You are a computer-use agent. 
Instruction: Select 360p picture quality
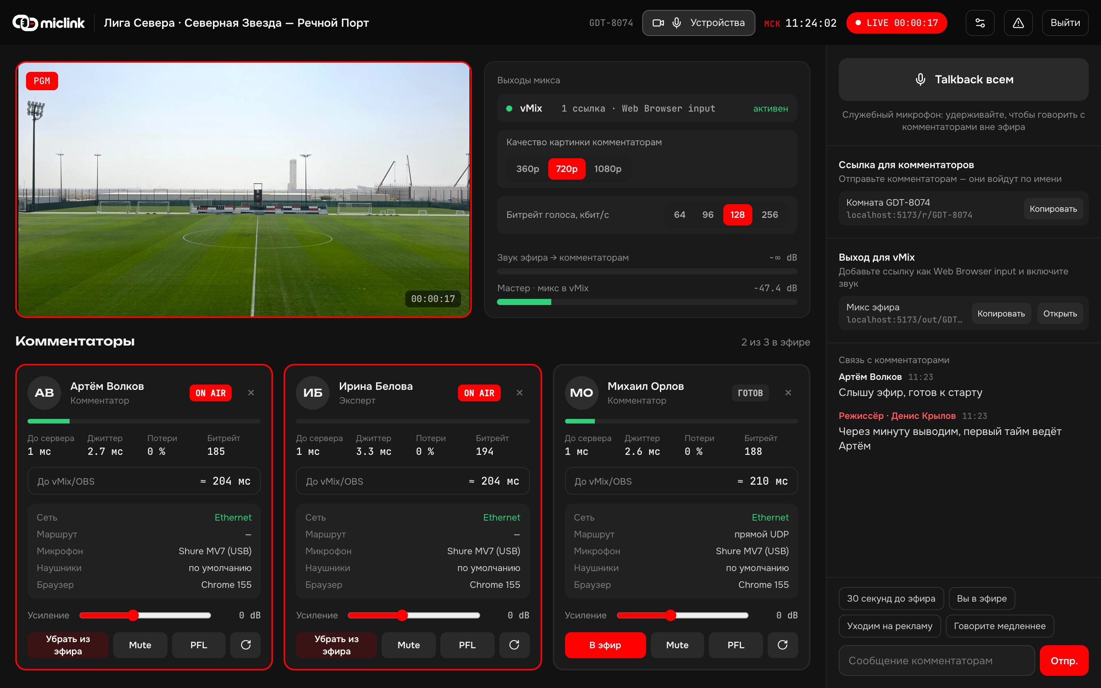[527, 169]
